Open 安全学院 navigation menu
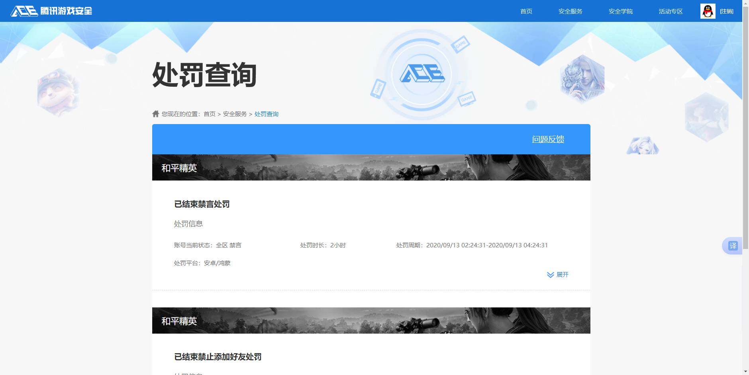The image size is (749, 375). [620, 11]
